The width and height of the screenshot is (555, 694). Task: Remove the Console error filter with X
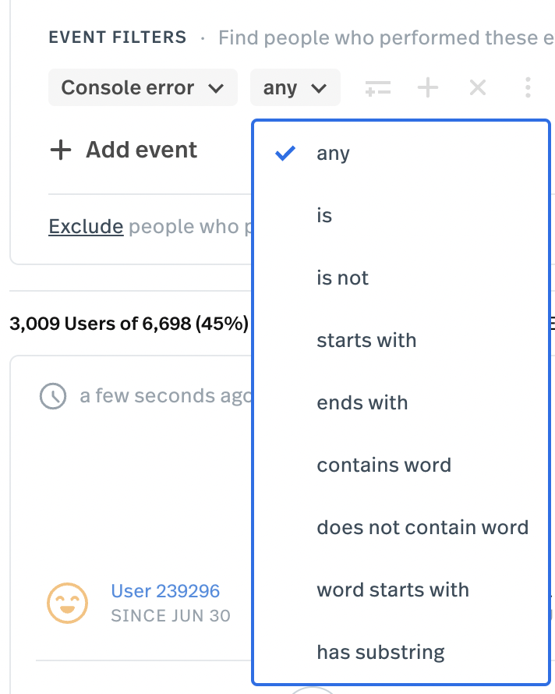(478, 87)
